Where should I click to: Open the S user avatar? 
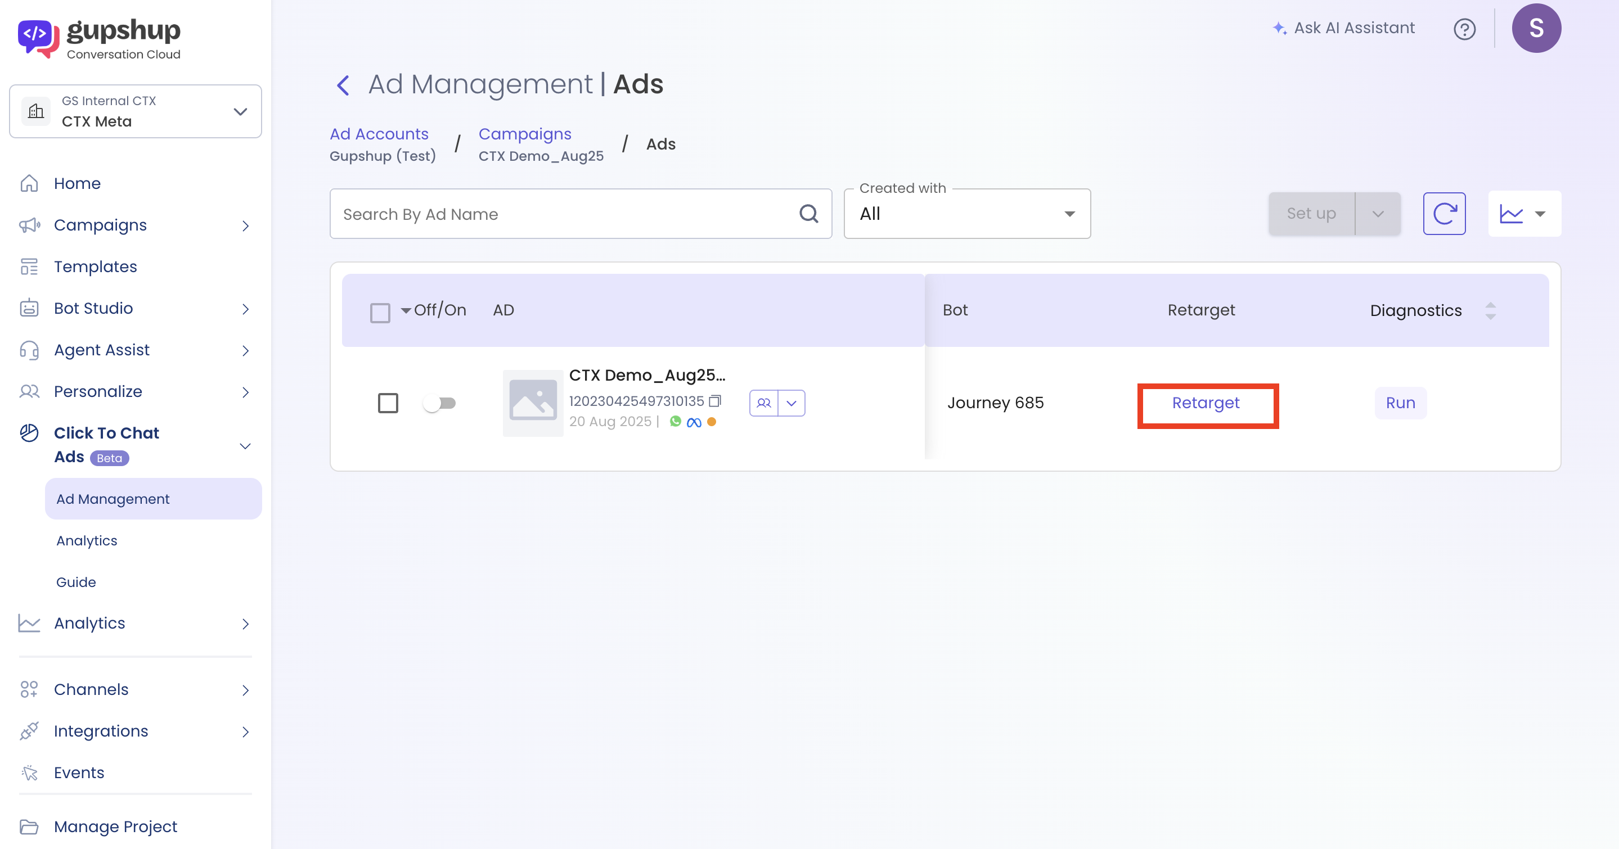1536,28
